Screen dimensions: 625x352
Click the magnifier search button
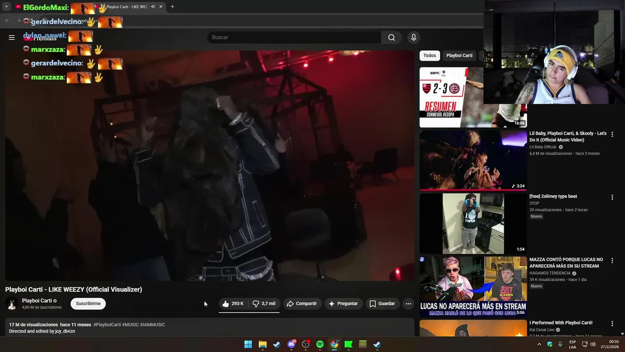(x=392, y=38)
